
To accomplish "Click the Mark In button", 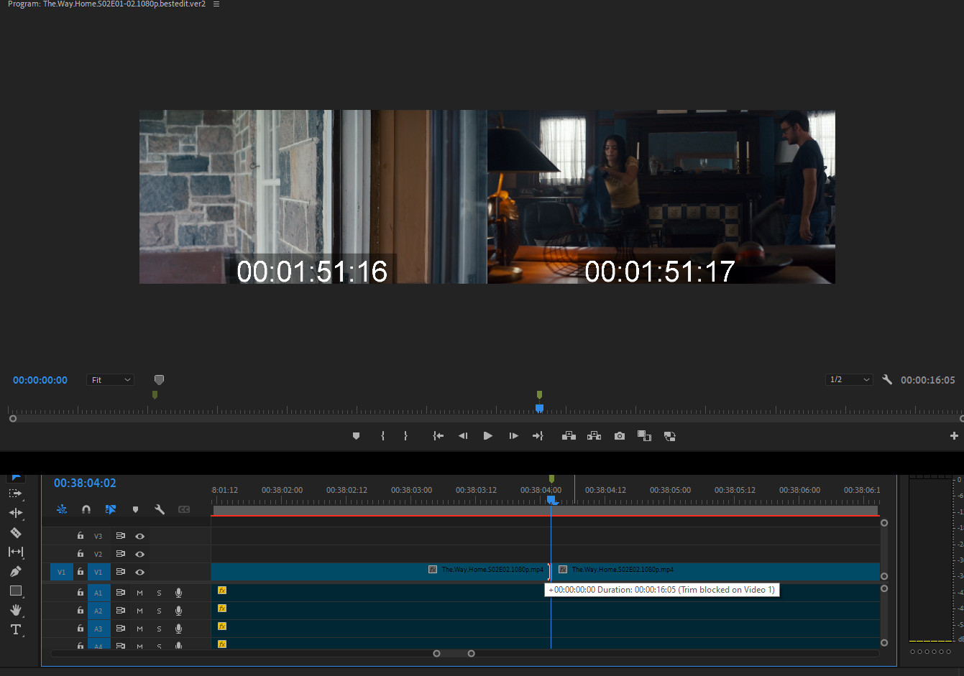I will tap(382, 436).
